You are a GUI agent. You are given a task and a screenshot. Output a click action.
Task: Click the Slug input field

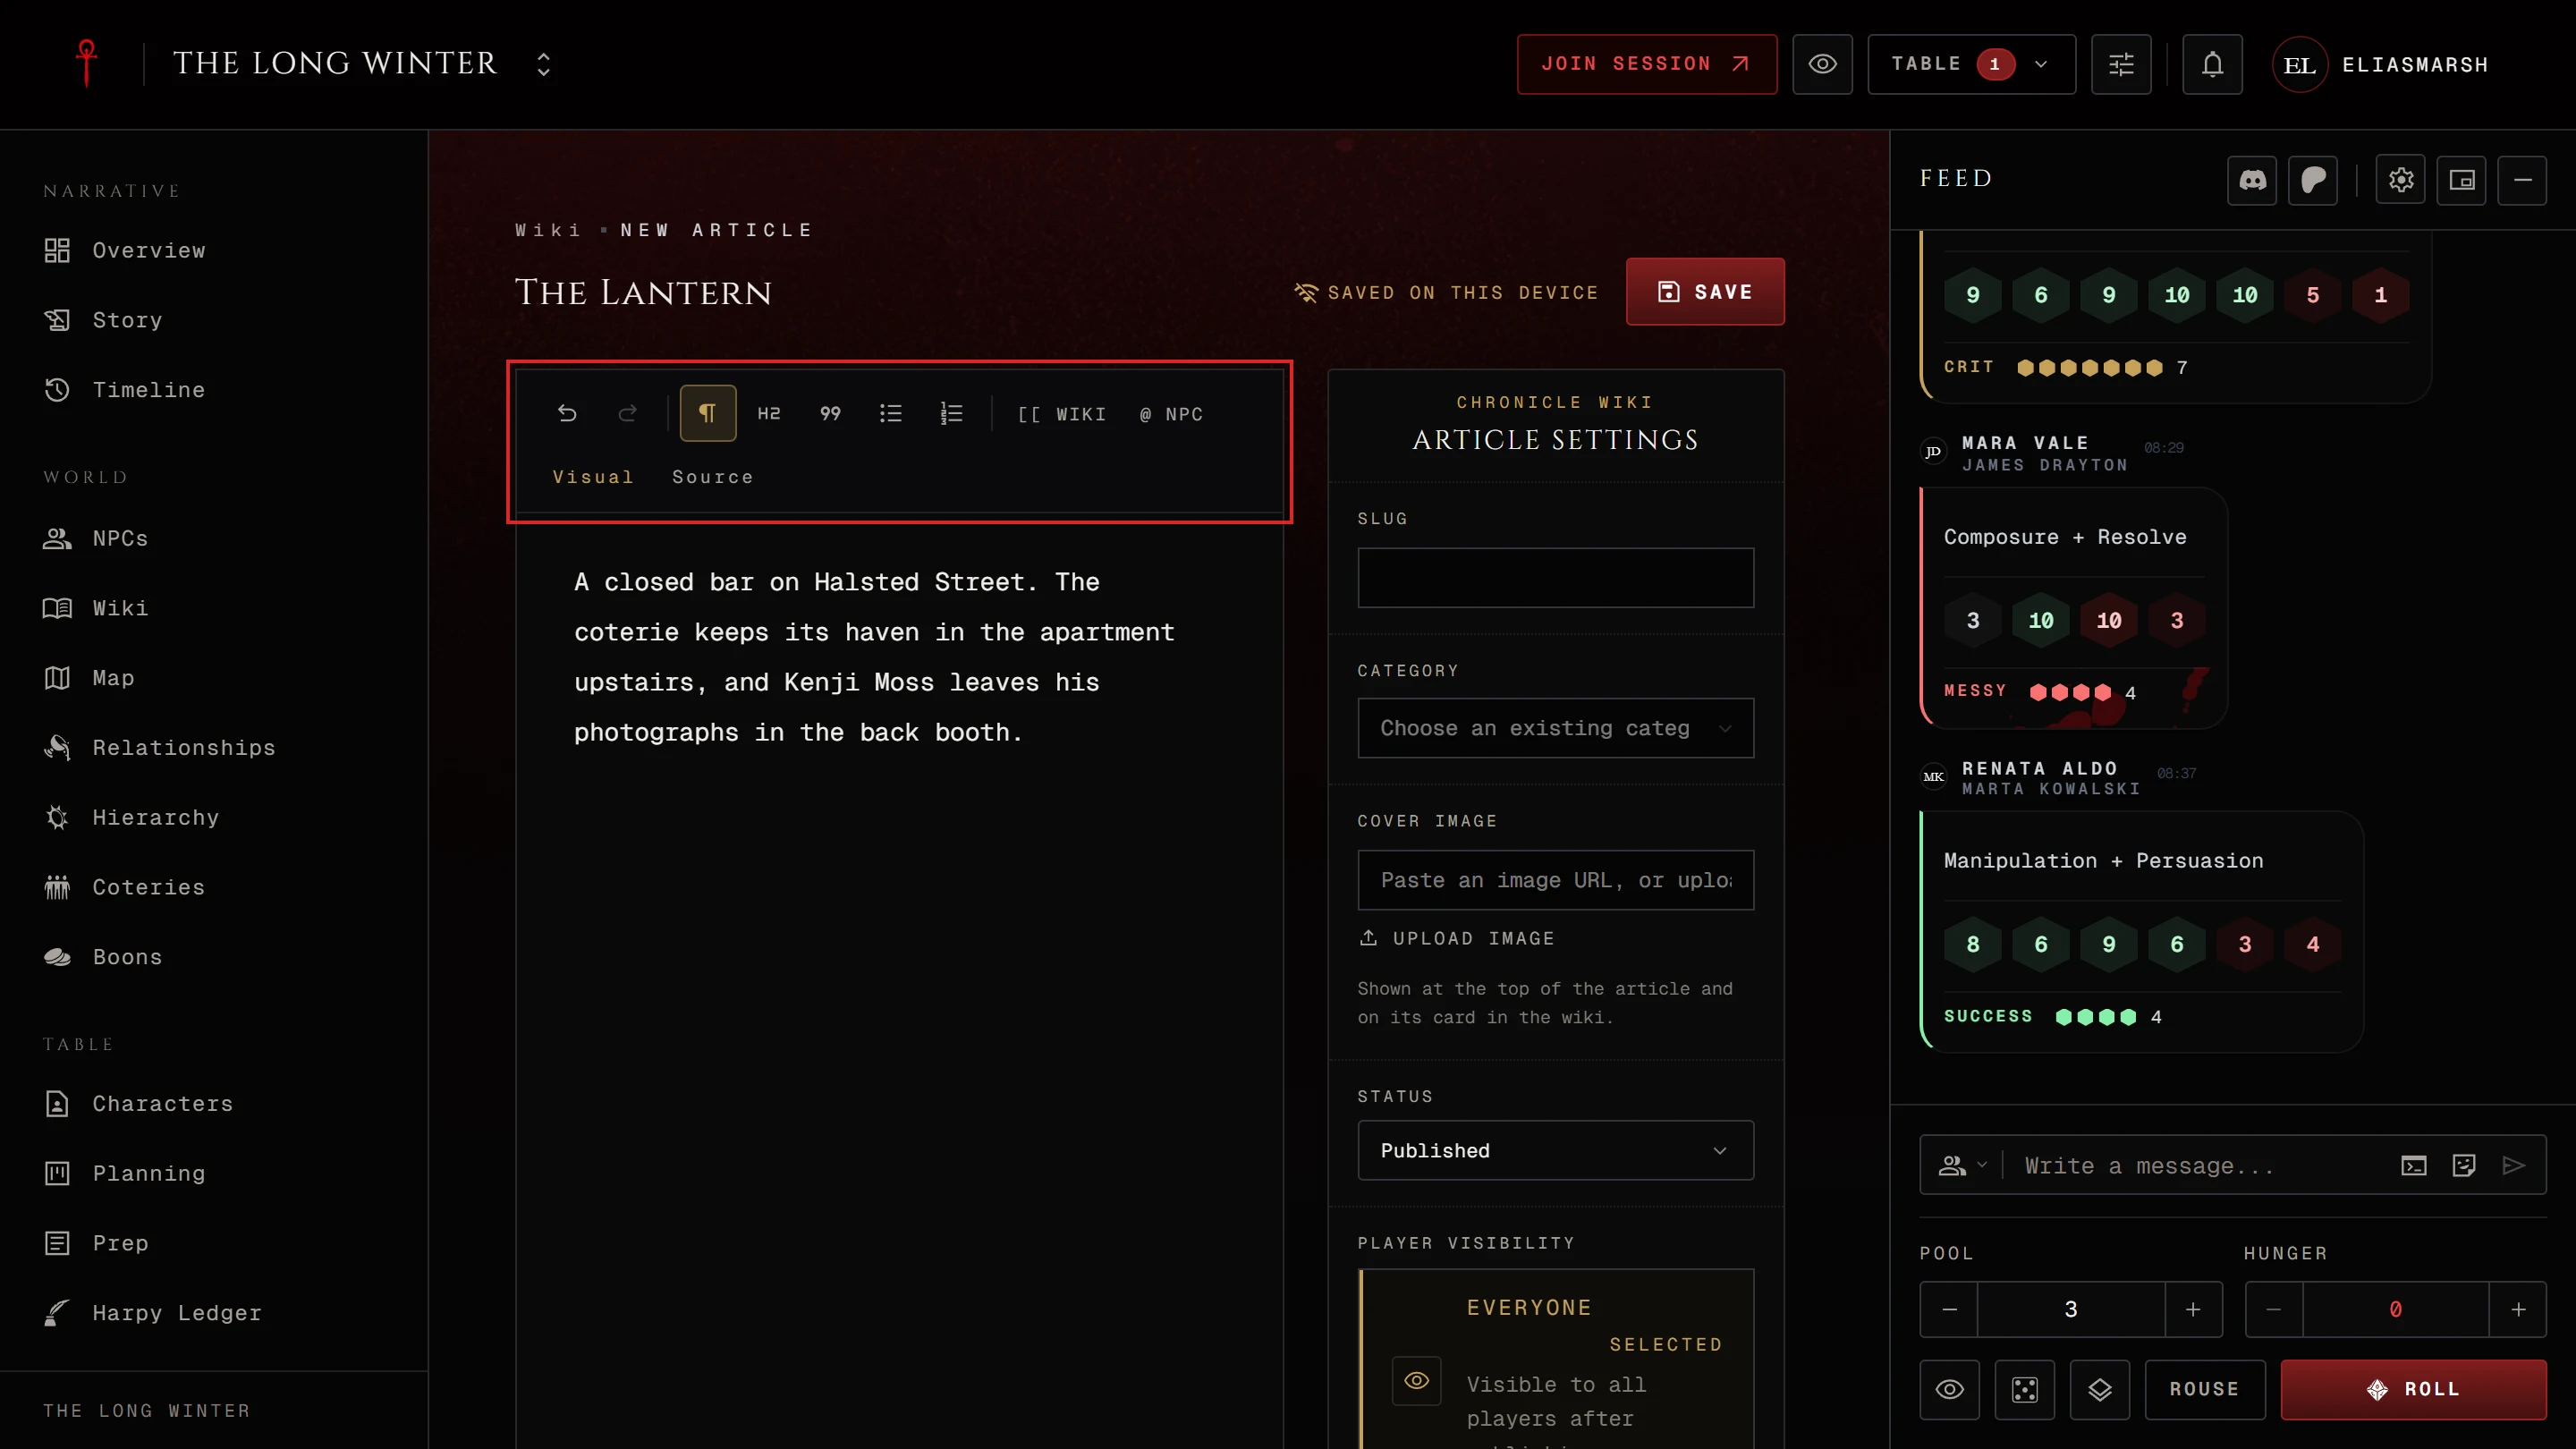point(1555,577)
